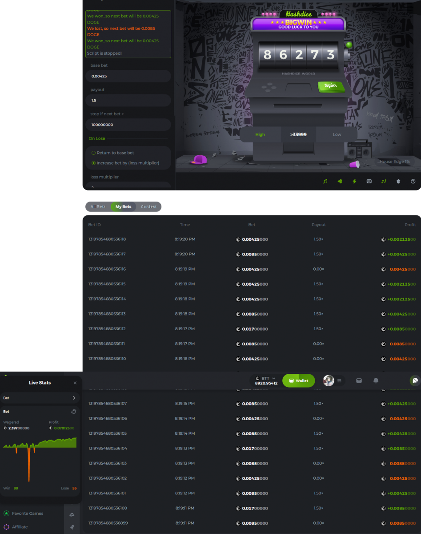
Task: Toggle the music note icon
Action: 325,181
